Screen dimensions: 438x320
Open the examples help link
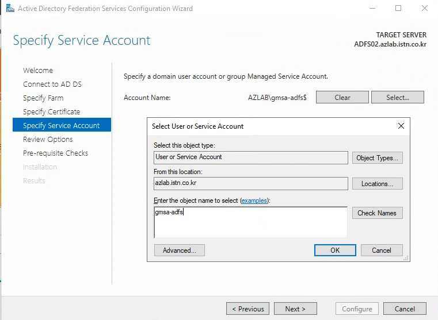tap(254, 201)
